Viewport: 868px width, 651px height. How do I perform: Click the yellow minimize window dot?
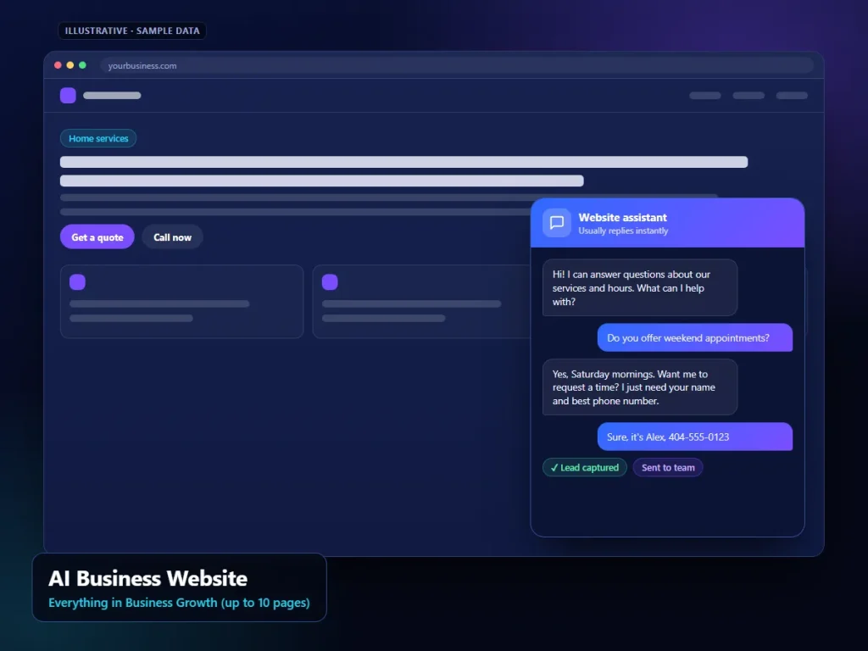70,65
